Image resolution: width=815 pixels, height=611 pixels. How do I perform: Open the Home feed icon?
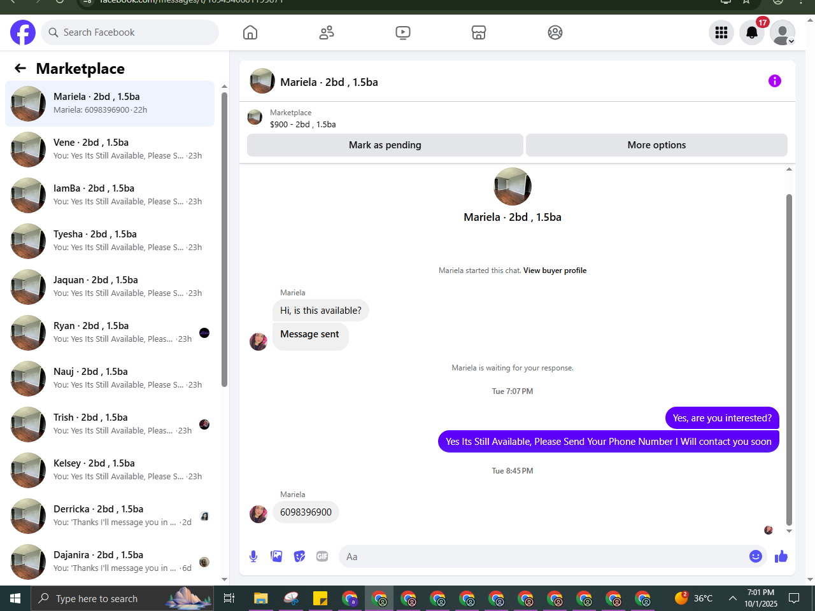tap(250, 32)
